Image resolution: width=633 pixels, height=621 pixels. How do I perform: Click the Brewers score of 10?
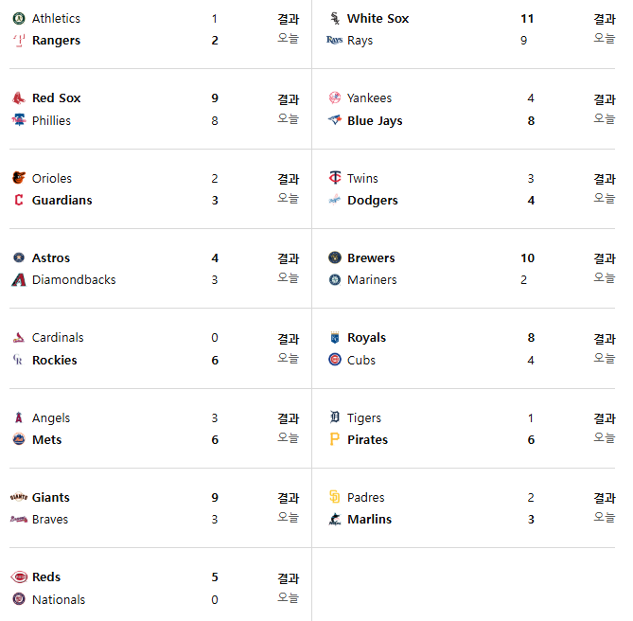527,257
